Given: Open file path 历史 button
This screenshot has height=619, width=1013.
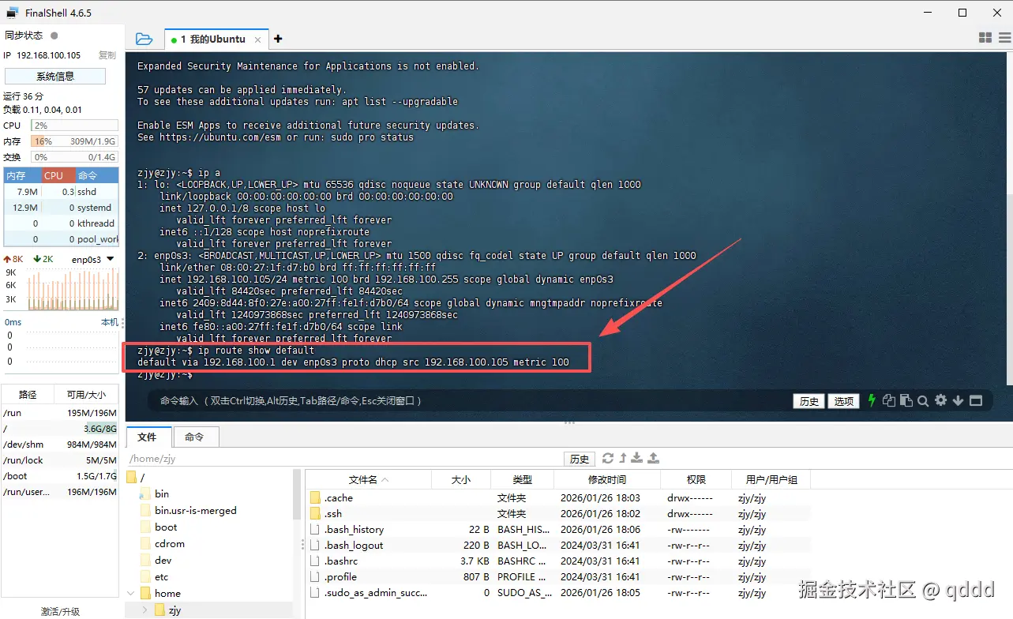Looking at the screenshot, I should pyautogui.click(x=580, y=459).
